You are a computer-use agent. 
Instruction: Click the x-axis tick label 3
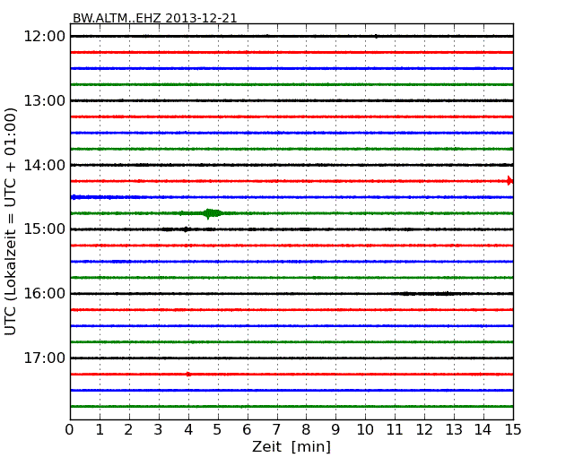[x=159, y=430]
